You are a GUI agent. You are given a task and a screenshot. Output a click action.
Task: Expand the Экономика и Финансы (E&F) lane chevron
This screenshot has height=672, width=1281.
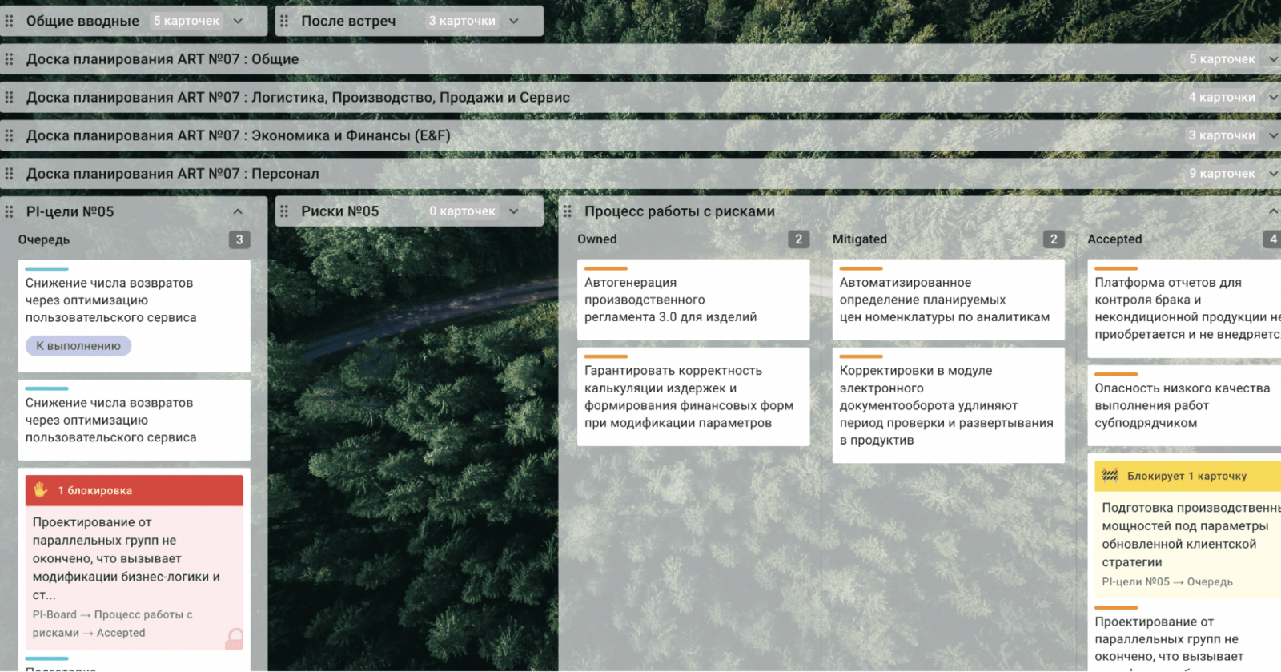(x=1273, y=135)
